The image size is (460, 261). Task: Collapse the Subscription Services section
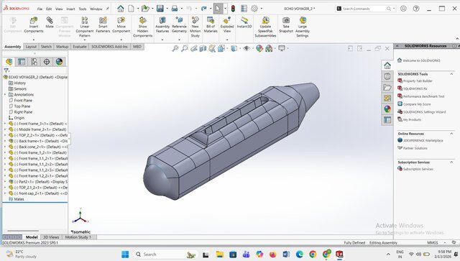click(x=451, y=162)
